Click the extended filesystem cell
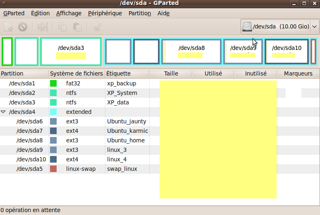This screenshot has height=215, width=320. [79, 112]
